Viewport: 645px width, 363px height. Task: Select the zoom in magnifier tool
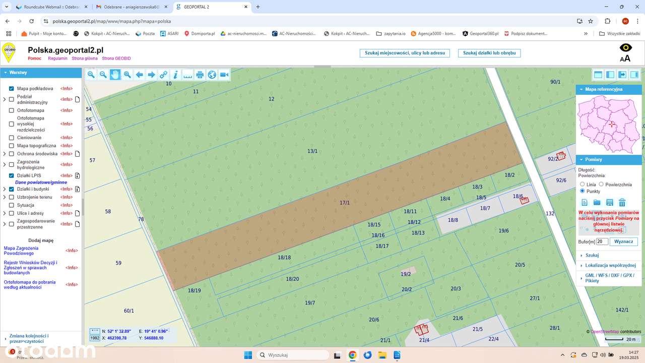tap(91, 75)
